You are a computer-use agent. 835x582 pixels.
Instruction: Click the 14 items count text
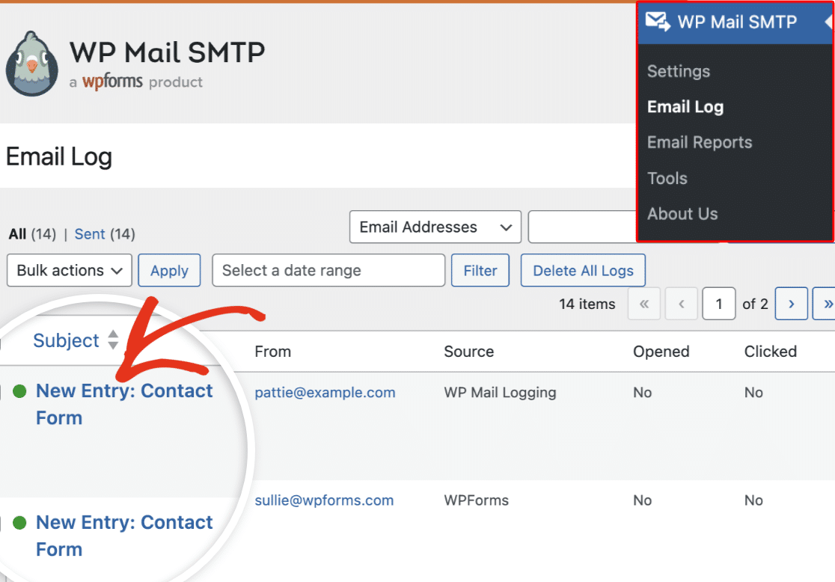(587, 304)
